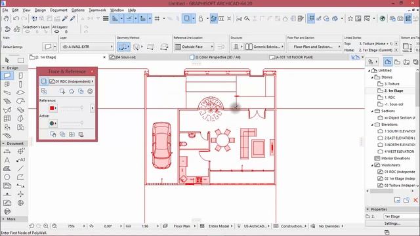Click the Favorites star icon
The width and height of the screenshot is (420, 236).
point(350,18)
